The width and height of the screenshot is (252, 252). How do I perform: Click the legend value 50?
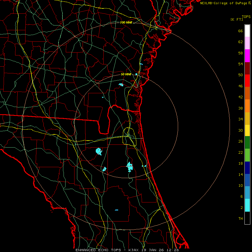(241, 75)
